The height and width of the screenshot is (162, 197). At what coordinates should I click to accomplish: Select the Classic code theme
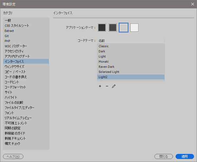coord(131,46)
